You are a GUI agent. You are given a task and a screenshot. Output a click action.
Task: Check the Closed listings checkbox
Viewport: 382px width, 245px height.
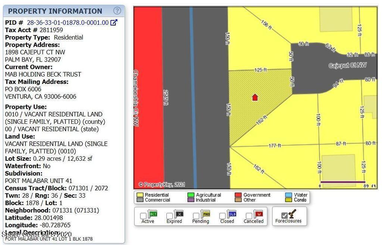[223, 216]
